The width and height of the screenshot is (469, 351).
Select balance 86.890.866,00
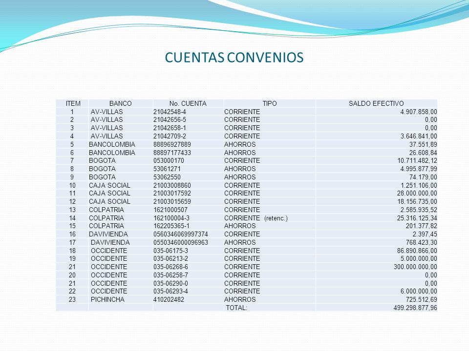(417, 251)
